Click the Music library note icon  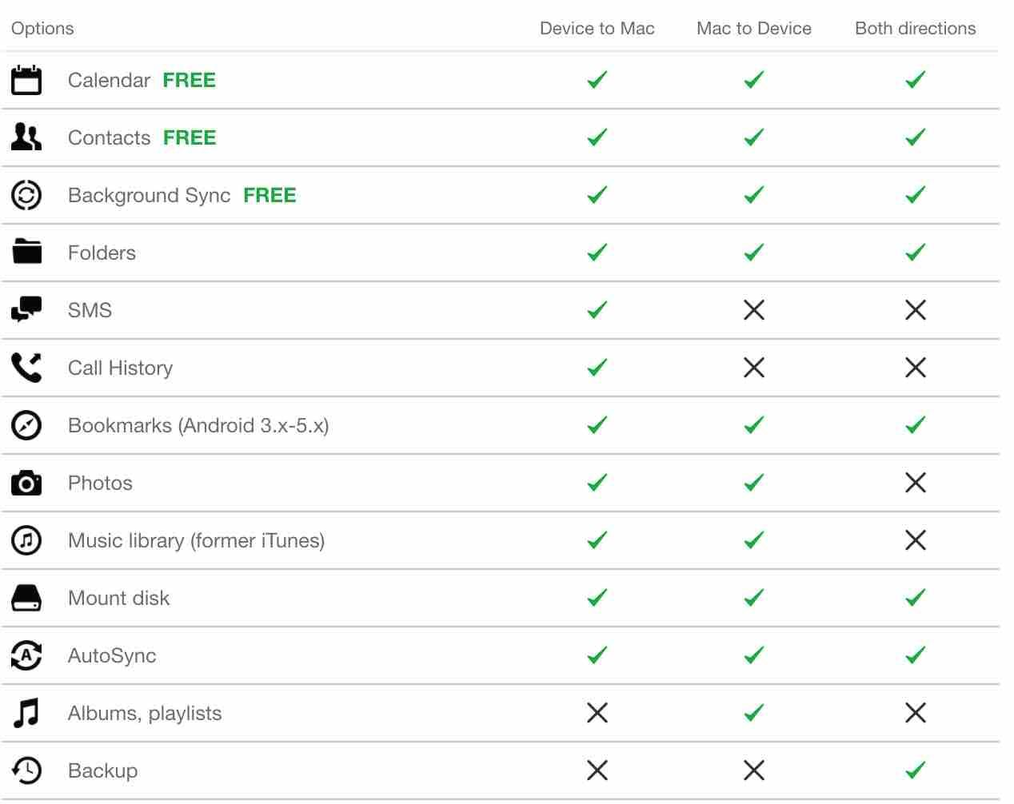pos(26,540)
